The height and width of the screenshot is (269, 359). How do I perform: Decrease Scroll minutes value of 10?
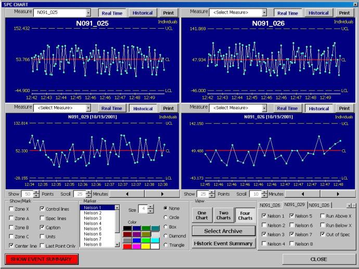(264, 196)
